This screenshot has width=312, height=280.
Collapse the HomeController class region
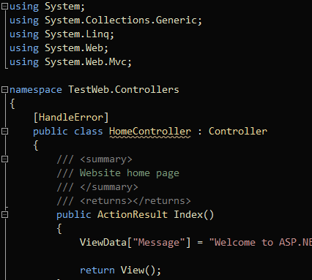click(x=4, y=132)
